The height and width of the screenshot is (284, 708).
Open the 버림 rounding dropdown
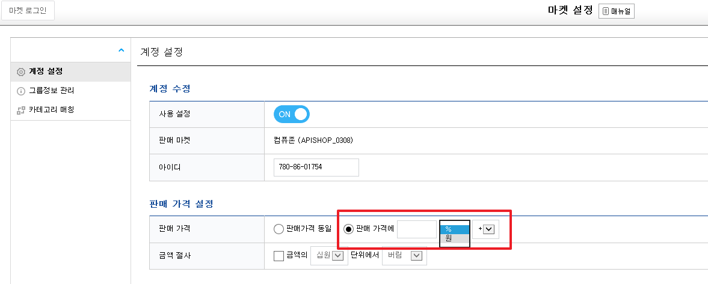point(405,256)
